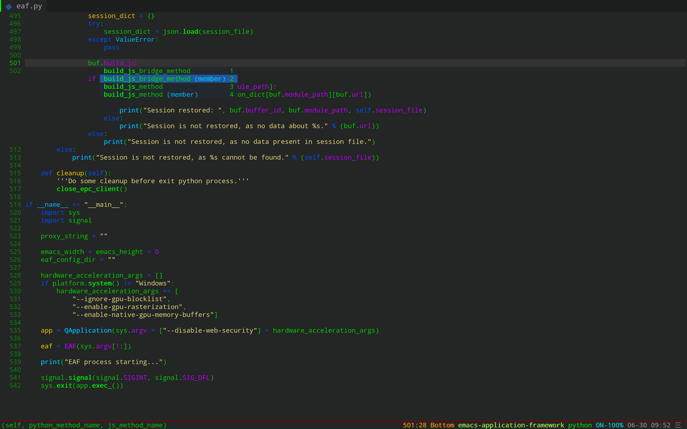
Task: Click the Bottom scroll indicator in the mode line
Action: click(x=442, y=425)
